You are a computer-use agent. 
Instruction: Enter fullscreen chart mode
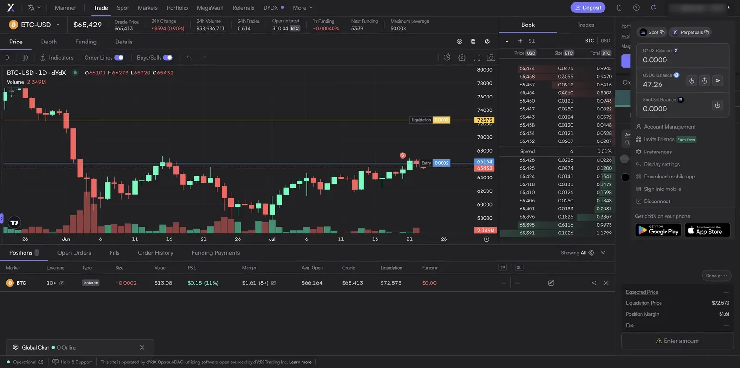pyautogui.click(x=477, y=58)
